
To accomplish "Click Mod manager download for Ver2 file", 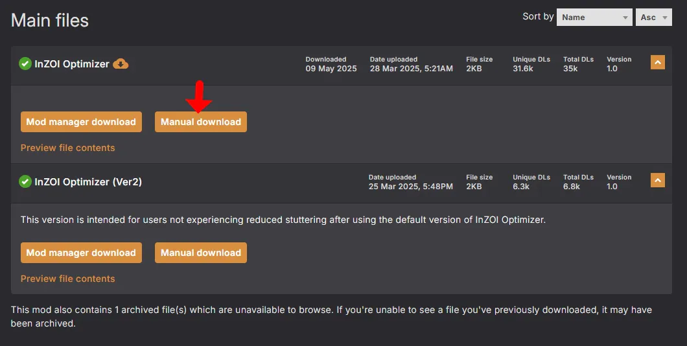I will click(x=81, y=253).
